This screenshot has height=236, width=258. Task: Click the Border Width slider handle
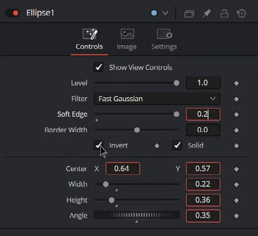[137, 130]
